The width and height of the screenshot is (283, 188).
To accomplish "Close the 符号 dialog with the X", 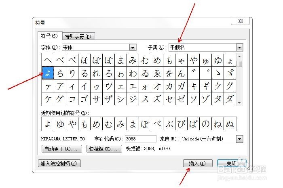I will tap(241, 21).
